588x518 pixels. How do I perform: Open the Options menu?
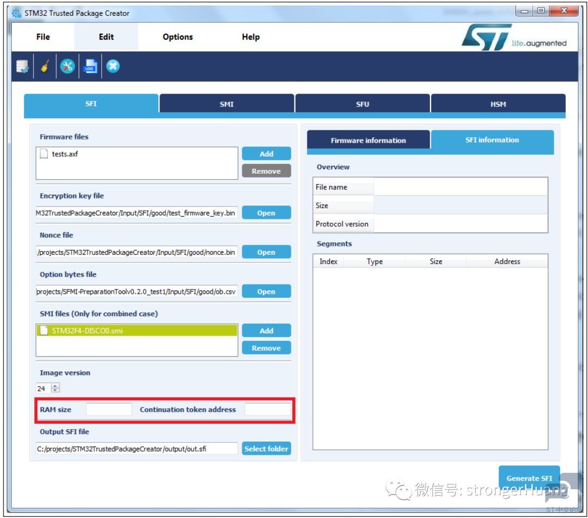(x=177, y=36)
